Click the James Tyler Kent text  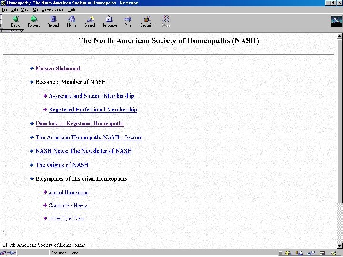[66, 218]
